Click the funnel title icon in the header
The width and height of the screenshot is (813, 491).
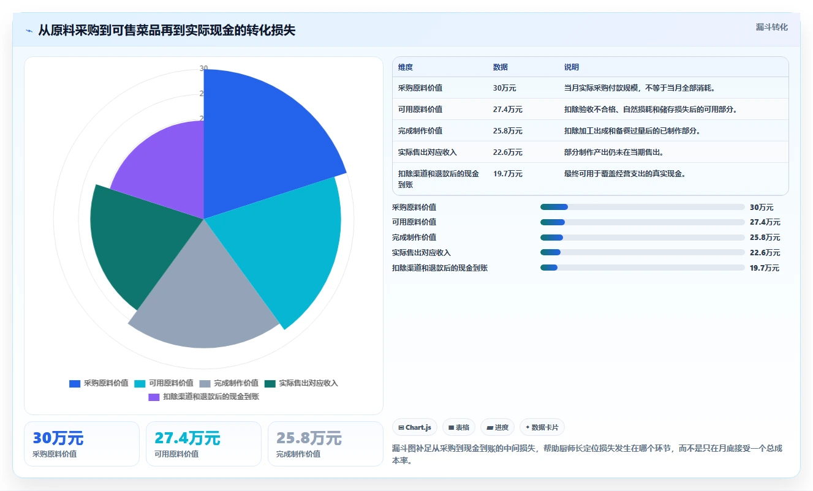click(x=29, y=30)
